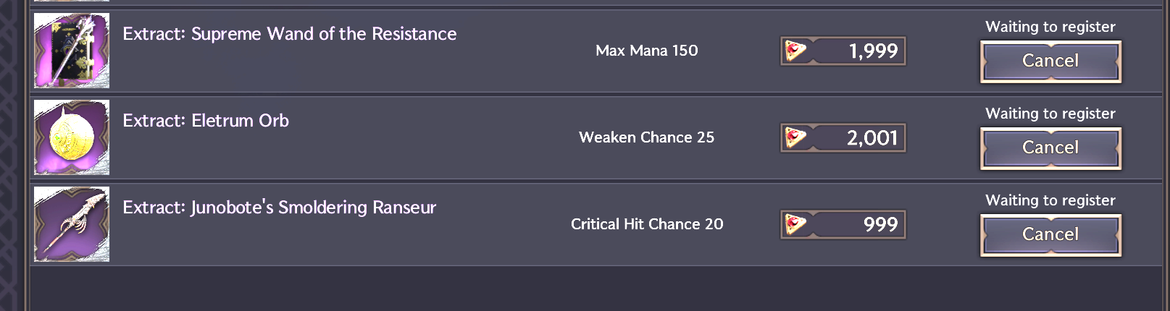1170x311 pixels.
Task: Click the Extract: Supreme Wand of the Resistance title
Action: 290,34
